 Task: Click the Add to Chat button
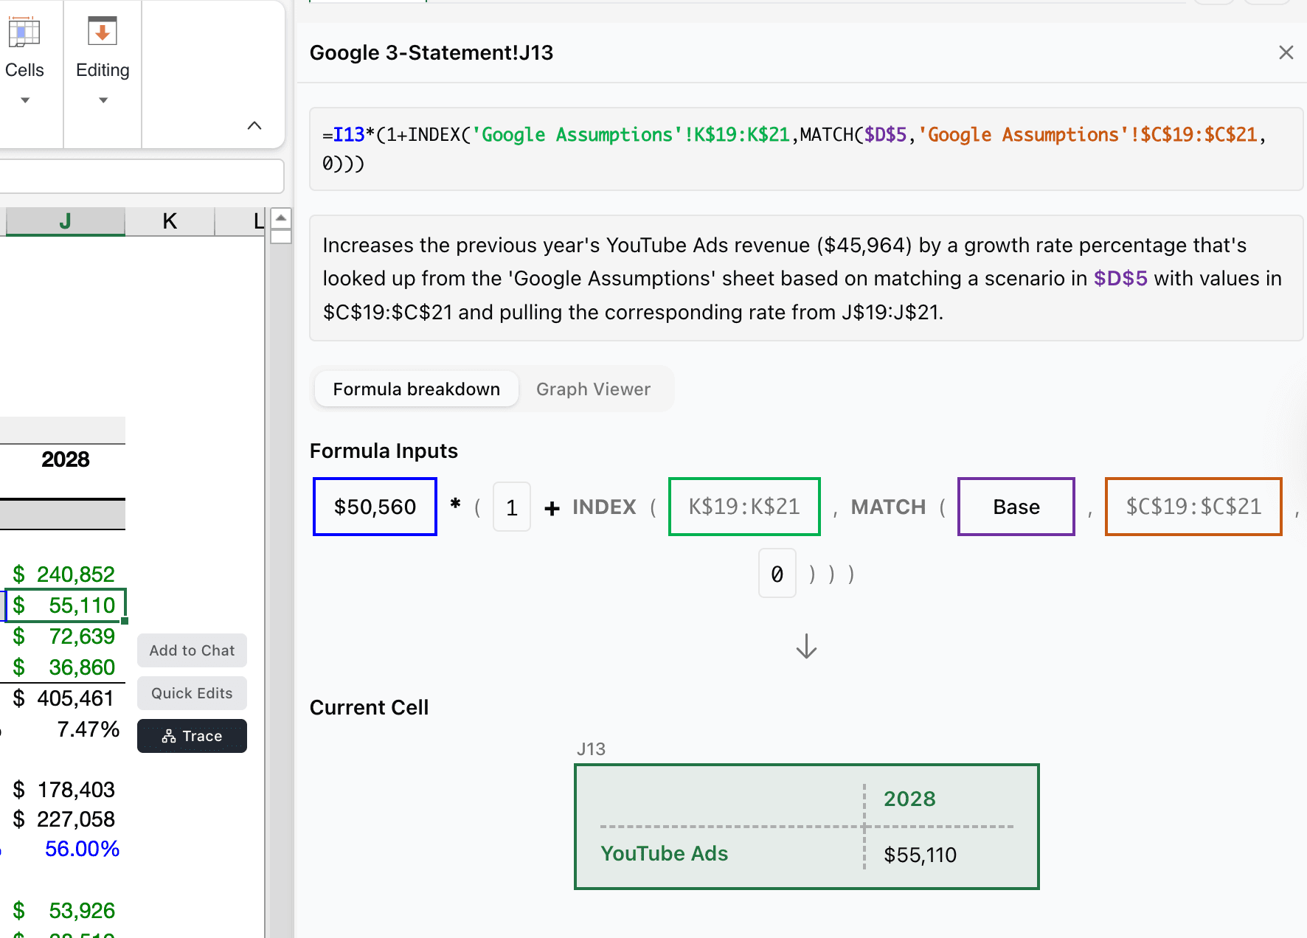[192, 650]
